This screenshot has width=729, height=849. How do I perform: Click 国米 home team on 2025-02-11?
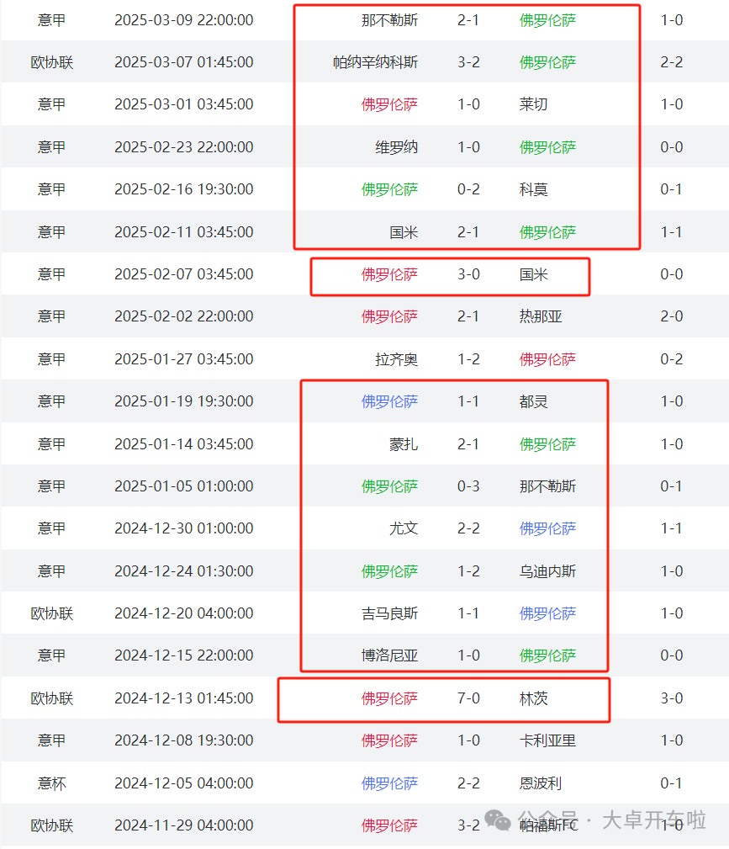404,231
